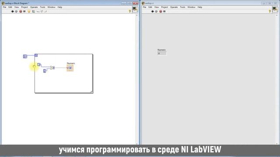Open File menu in front panel window
This screenshot has height=157, width=280.
point(144,7)
